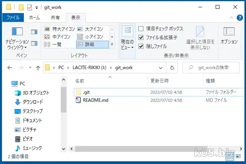
Task: Click 選択した項目を表示しない button
Action: [x=200, y=38]
